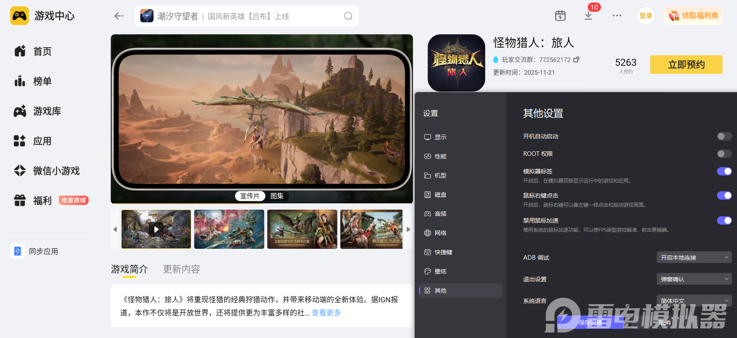Open 微信小游戏 section
The width and height of the screenshot is (737, 338).
[x=47, y=171]
